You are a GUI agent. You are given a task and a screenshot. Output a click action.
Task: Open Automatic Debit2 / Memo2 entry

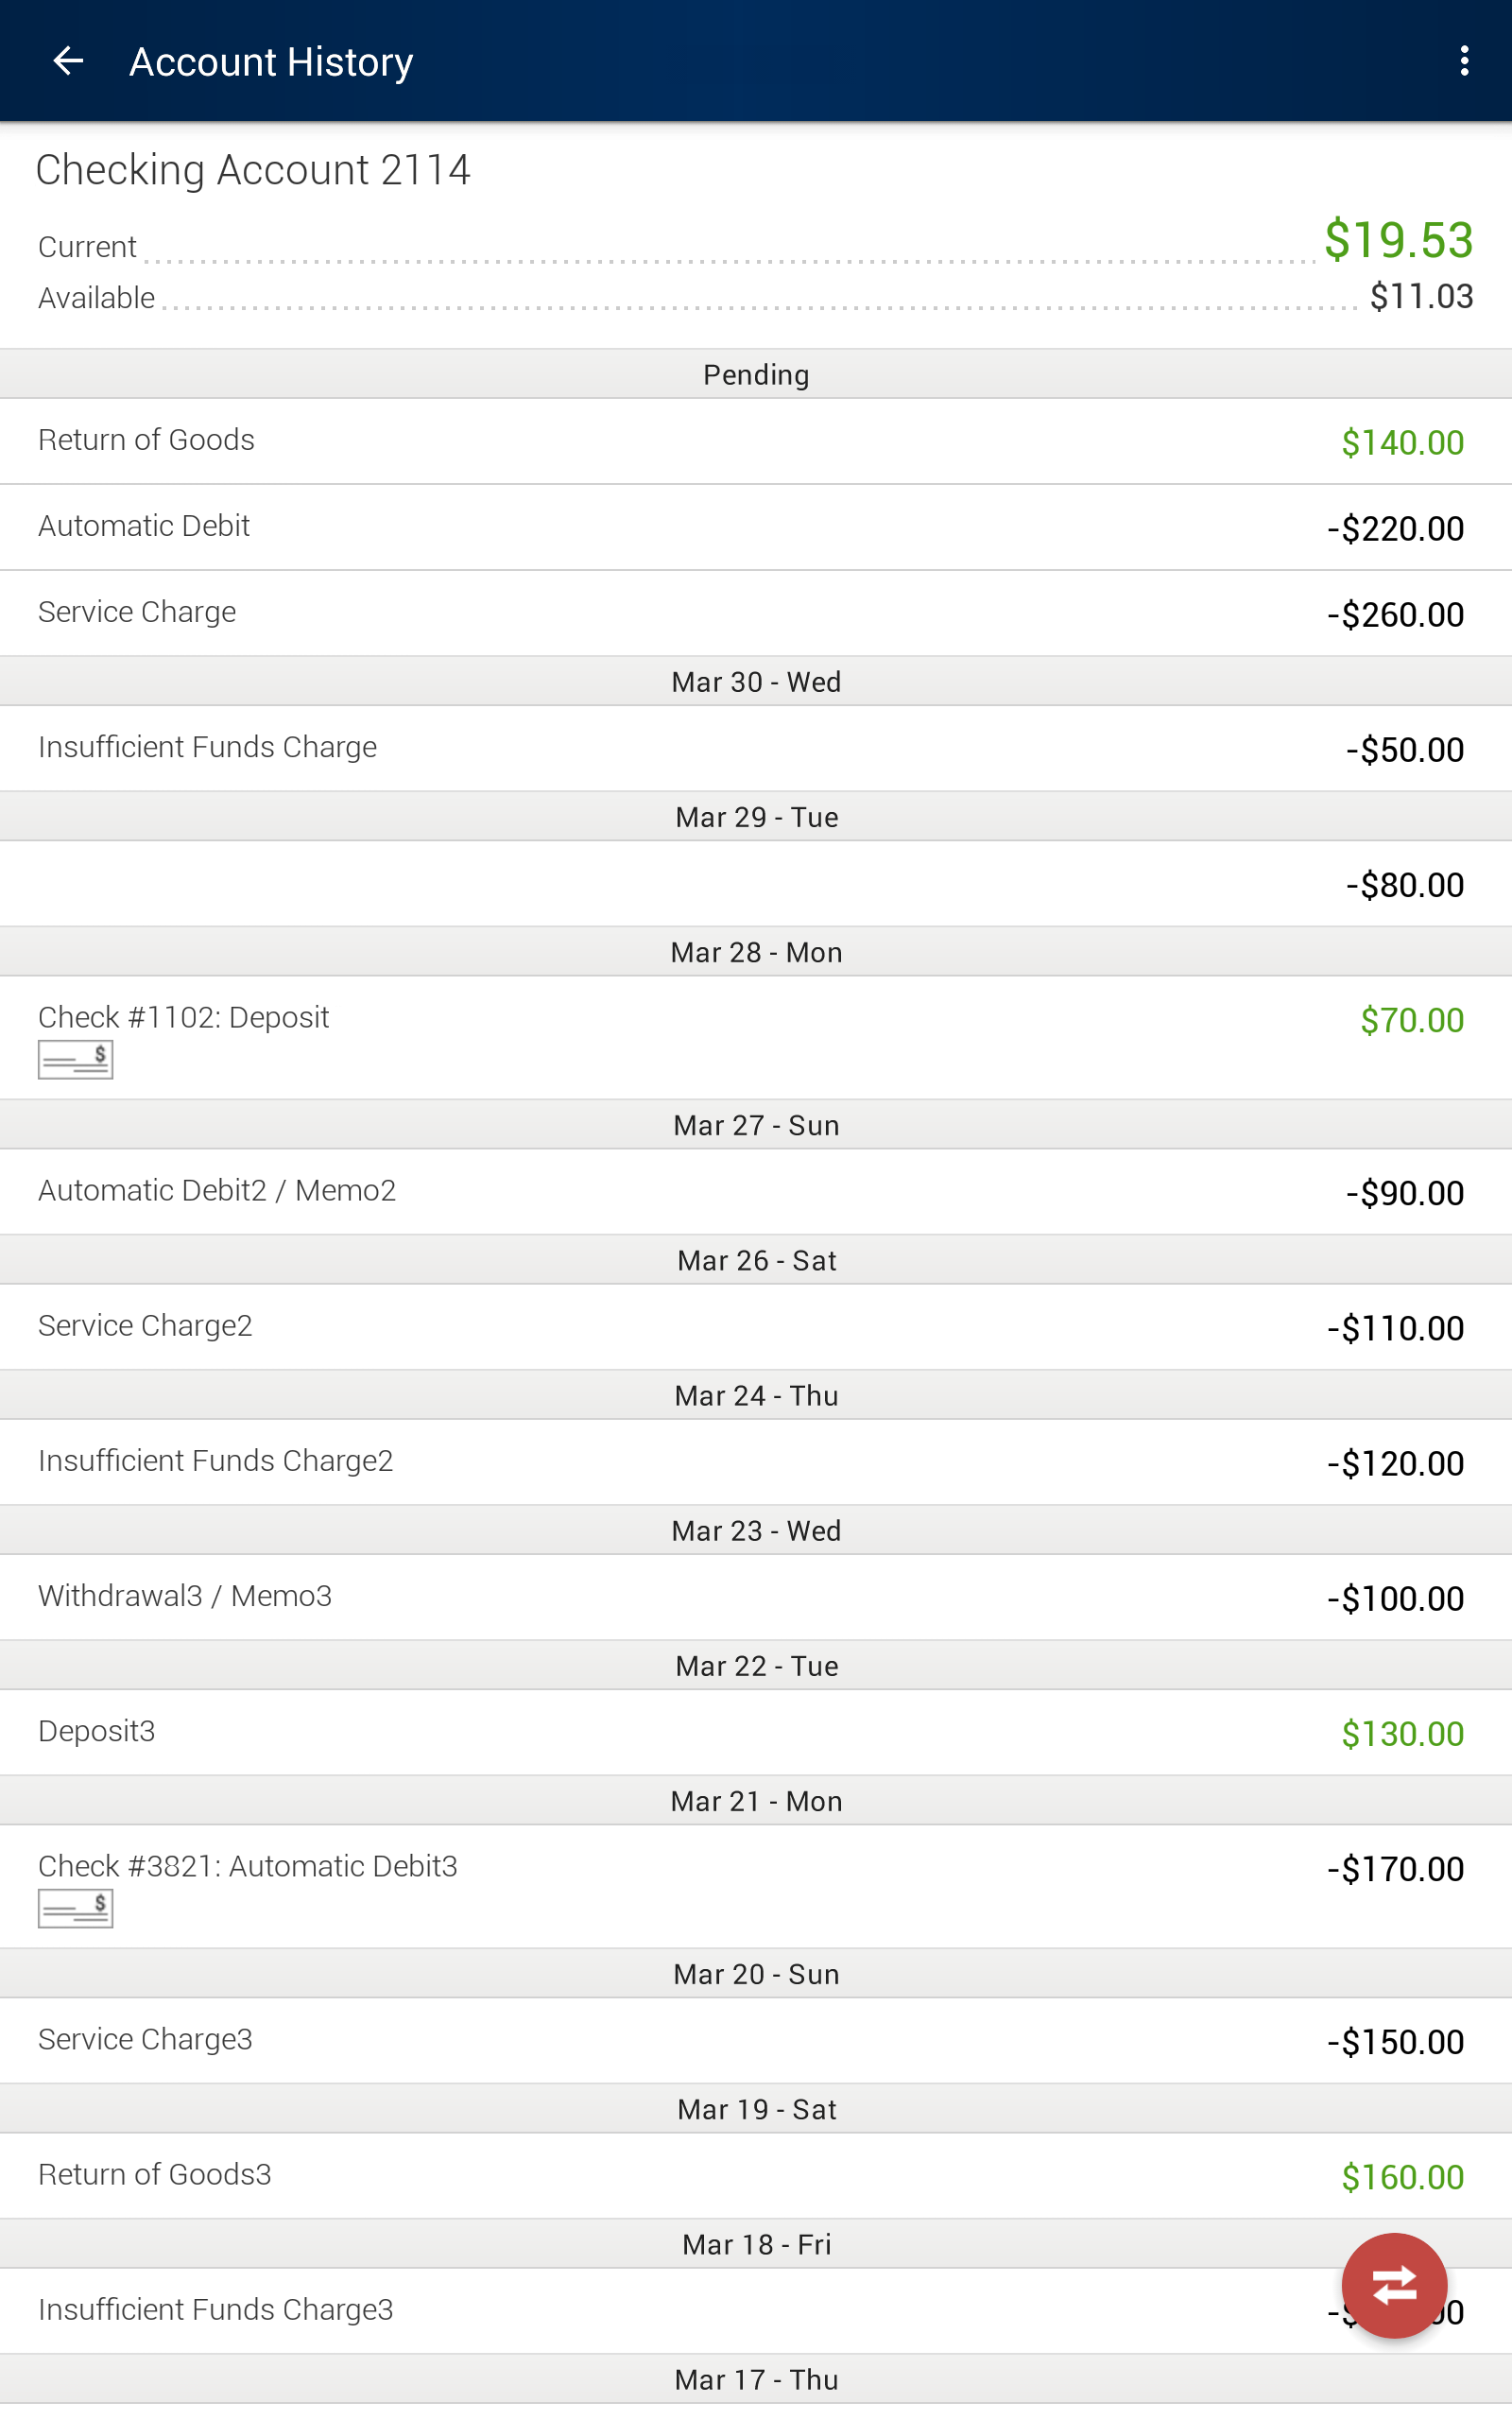[756, 1191]
